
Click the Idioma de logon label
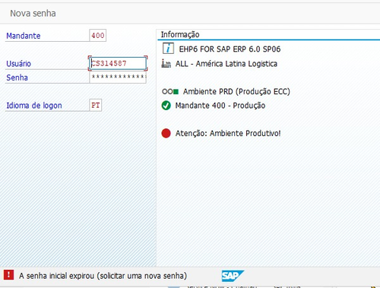[34, 106]
